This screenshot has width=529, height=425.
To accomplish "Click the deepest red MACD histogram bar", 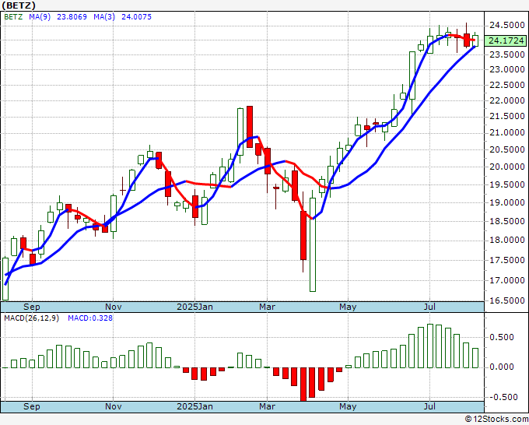I will 303,385.
